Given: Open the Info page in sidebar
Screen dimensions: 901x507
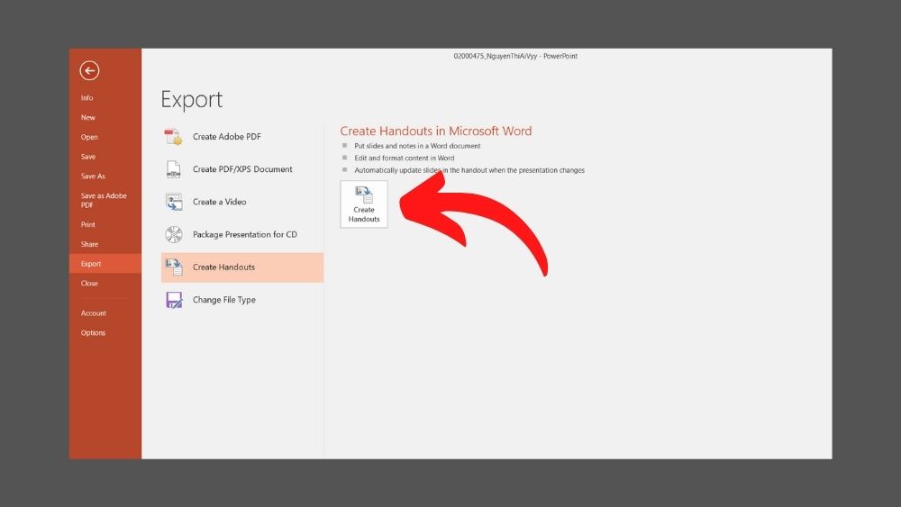Looking at the screenshot, I should click(x=87, y=98).
